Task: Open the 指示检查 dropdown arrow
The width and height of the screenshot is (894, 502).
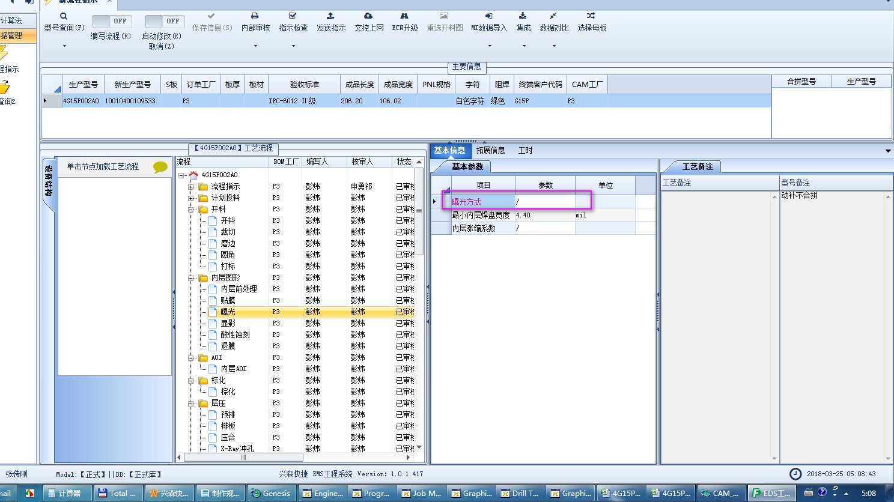Action: pos(293,46)
